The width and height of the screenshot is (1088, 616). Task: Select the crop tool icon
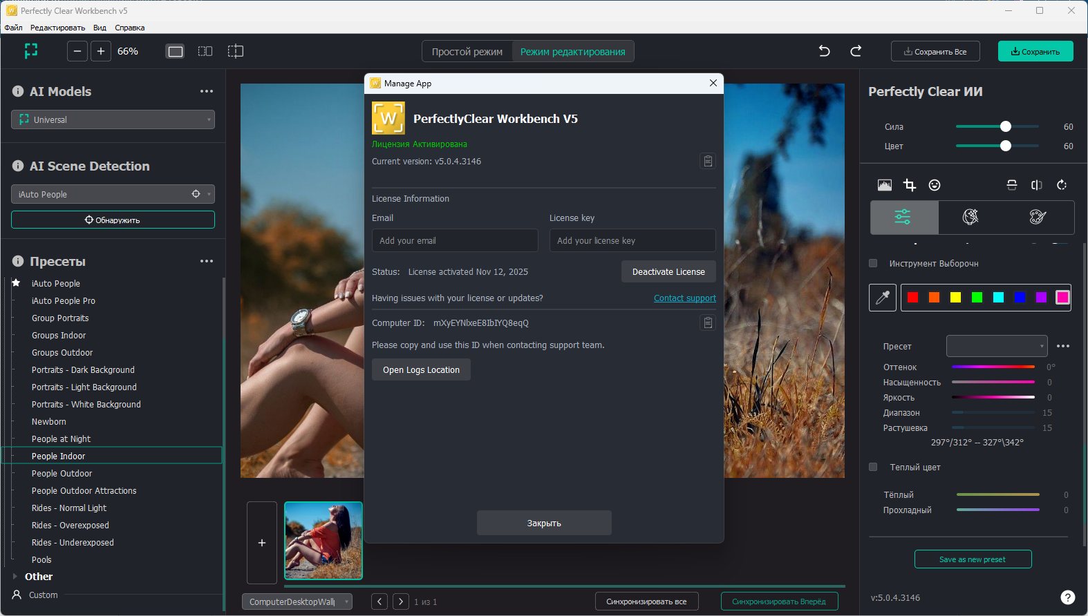coord(910,185)
